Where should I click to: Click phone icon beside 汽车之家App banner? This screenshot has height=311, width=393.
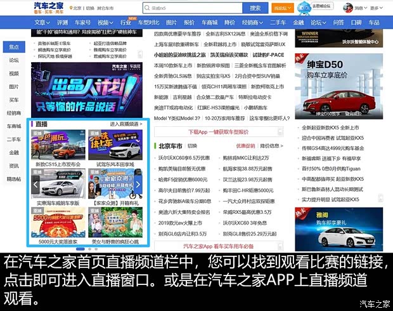coord(280,246)
